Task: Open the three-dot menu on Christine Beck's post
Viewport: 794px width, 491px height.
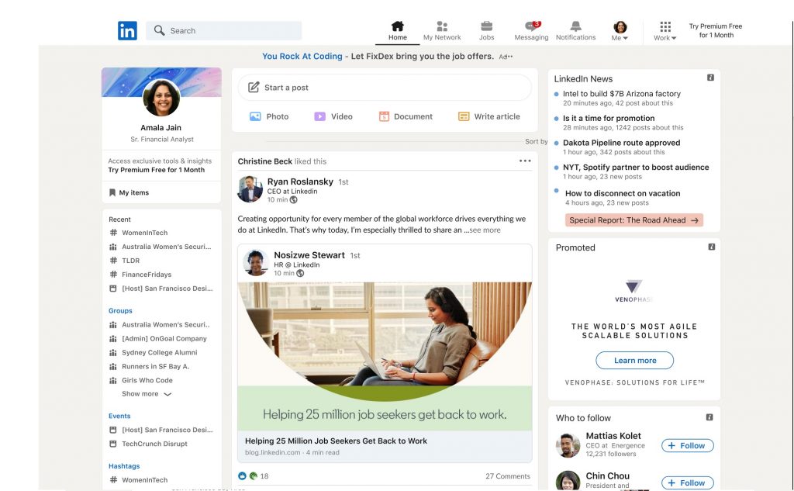Action: coord(525,161)
